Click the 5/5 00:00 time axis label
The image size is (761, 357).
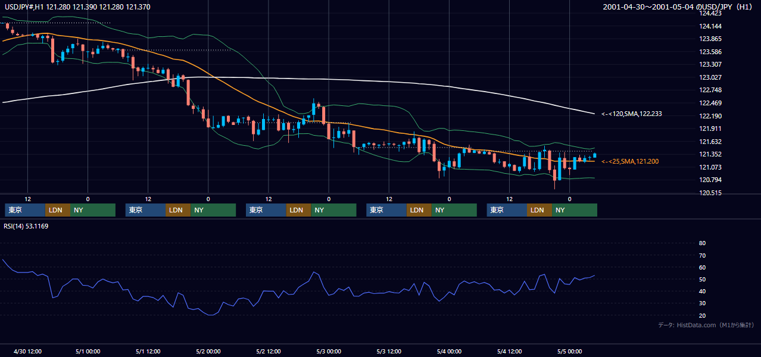[x=570, y=351]
